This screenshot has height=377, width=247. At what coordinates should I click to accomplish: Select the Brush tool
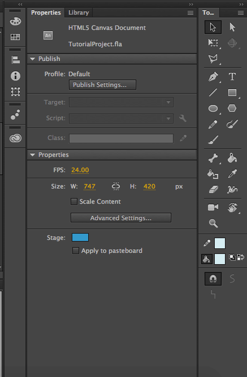tap(213, 140)
